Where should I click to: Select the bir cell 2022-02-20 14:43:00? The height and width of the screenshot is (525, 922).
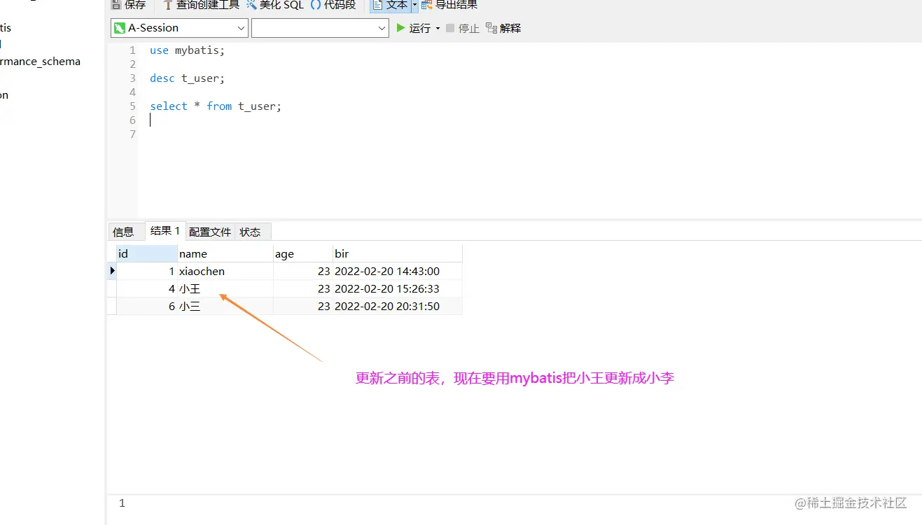[398, 271]
